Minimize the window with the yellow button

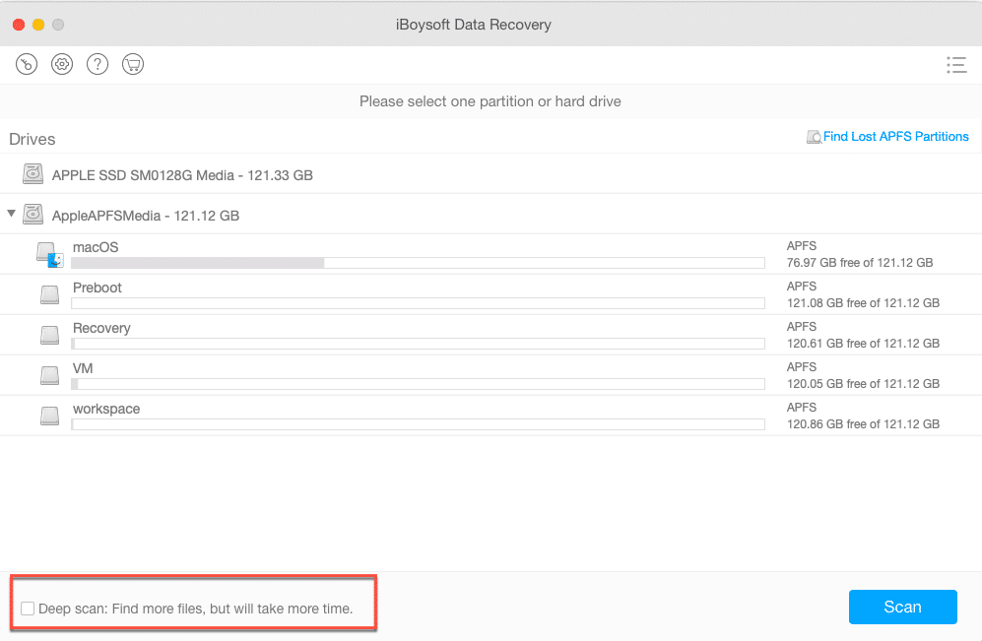(38, 25)
